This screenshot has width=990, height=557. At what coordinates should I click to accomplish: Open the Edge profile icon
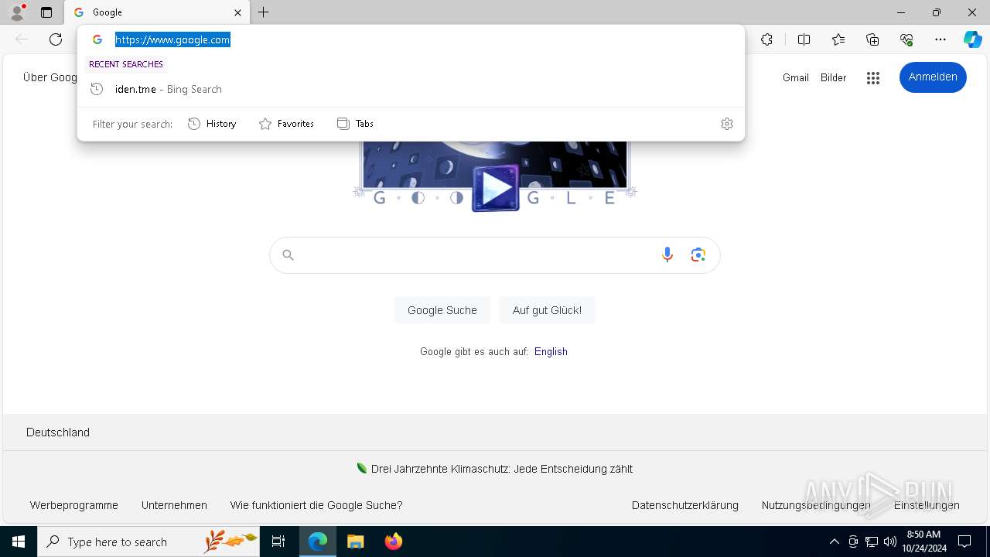tap(17, 12)
